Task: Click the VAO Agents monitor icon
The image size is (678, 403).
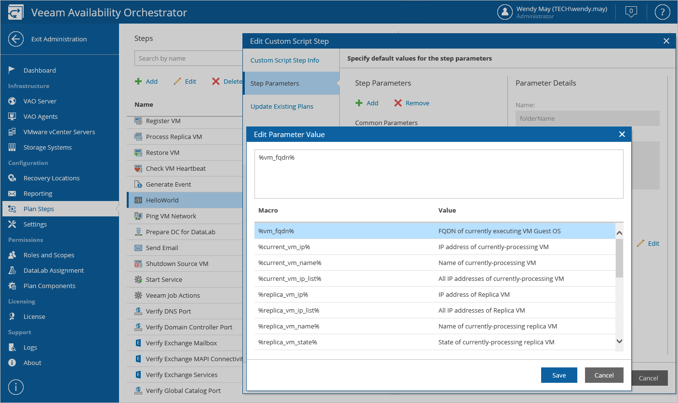Action: point(13,116)
